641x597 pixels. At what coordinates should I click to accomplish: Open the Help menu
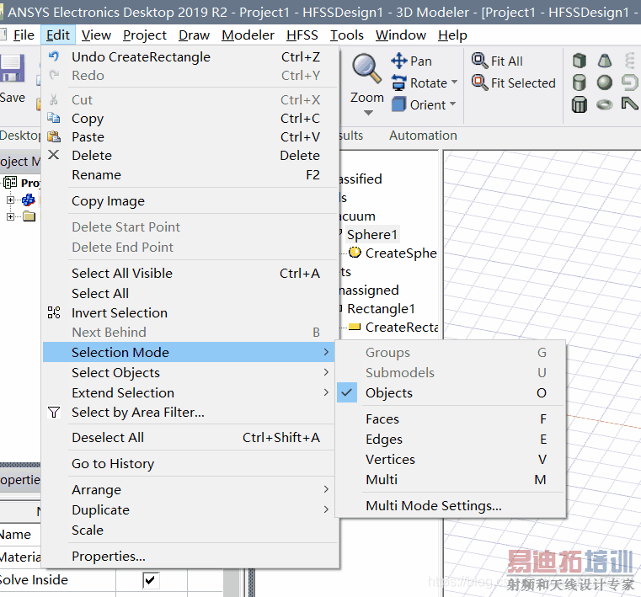(452, 35)
